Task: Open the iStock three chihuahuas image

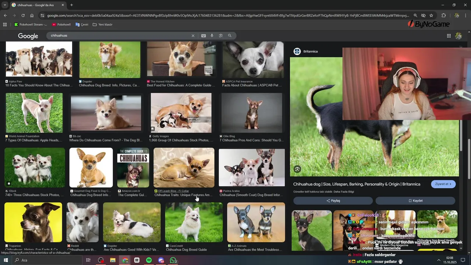Action: pos(35,167)
